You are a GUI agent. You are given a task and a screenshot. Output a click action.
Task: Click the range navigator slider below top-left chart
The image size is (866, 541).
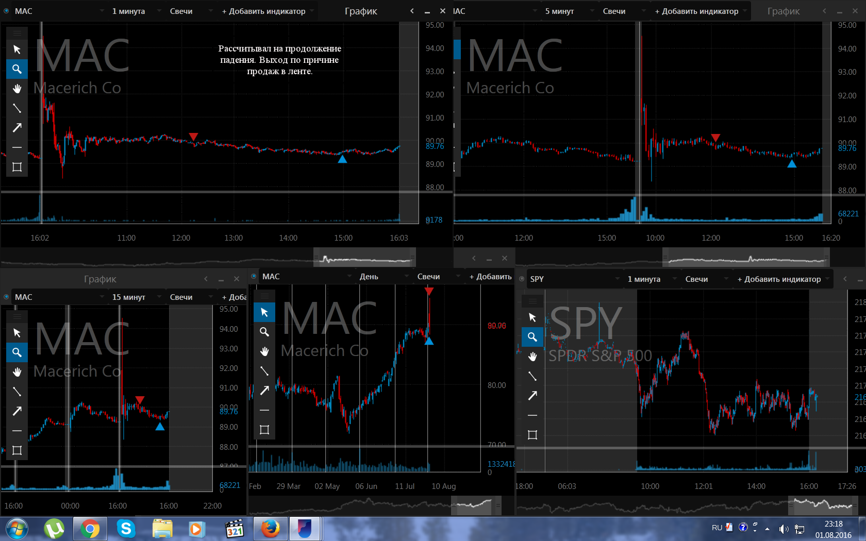point(364,257)
